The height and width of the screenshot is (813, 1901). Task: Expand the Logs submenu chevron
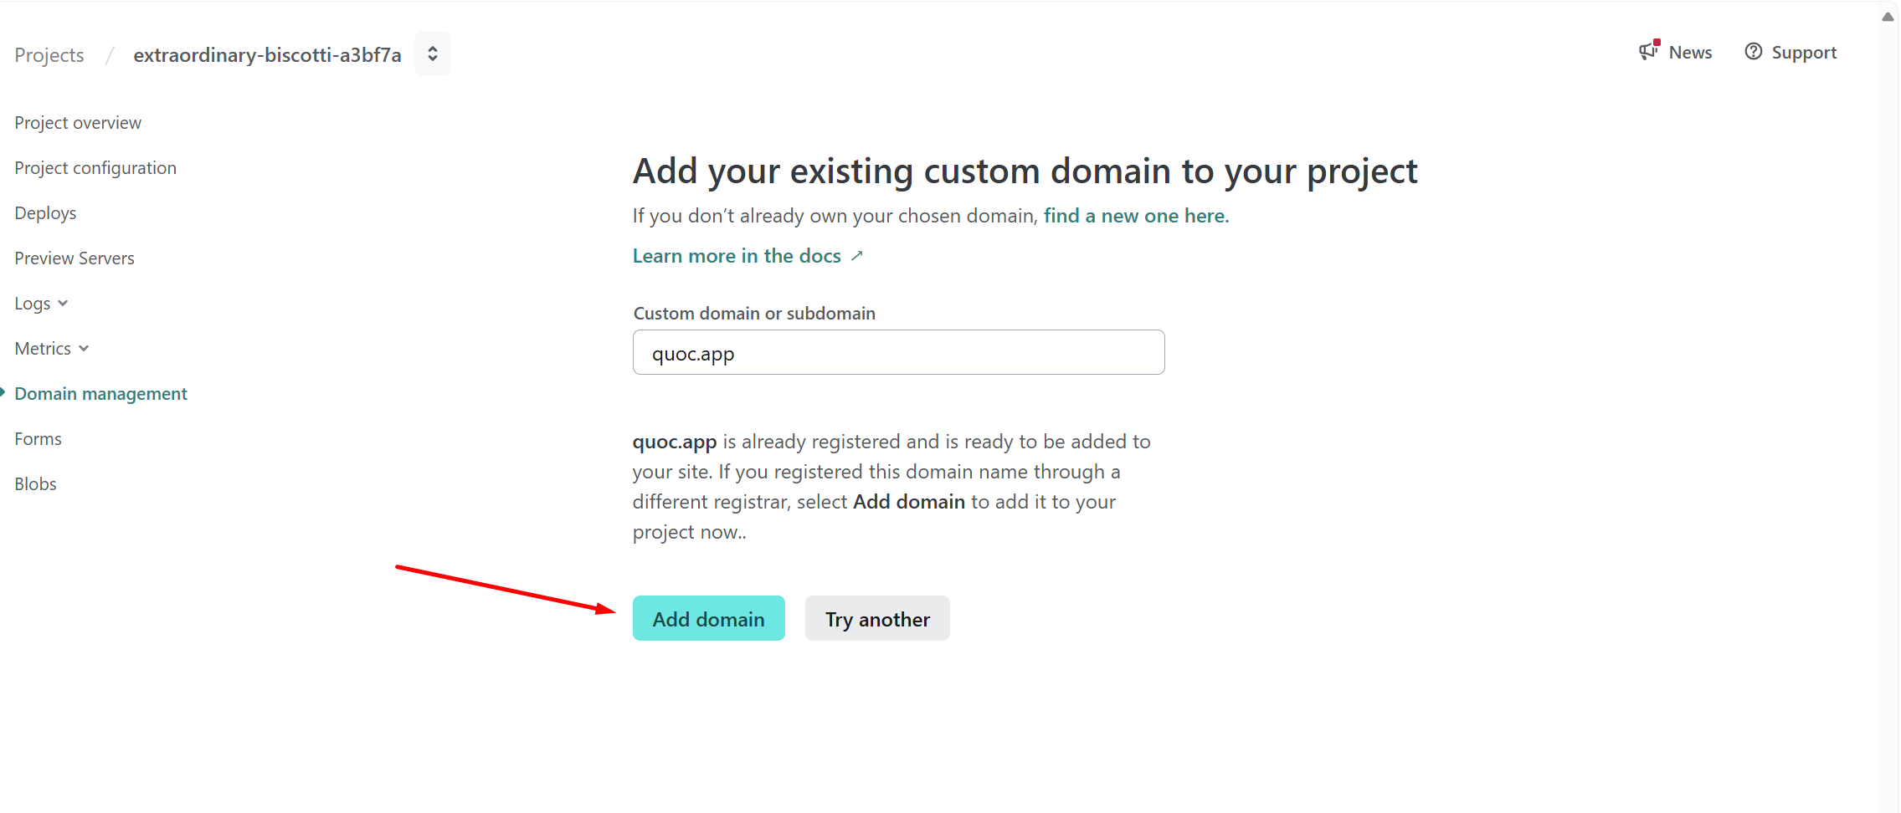pos(63,304)
